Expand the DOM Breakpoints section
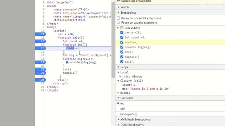225x126 pixels. (118, 125)
